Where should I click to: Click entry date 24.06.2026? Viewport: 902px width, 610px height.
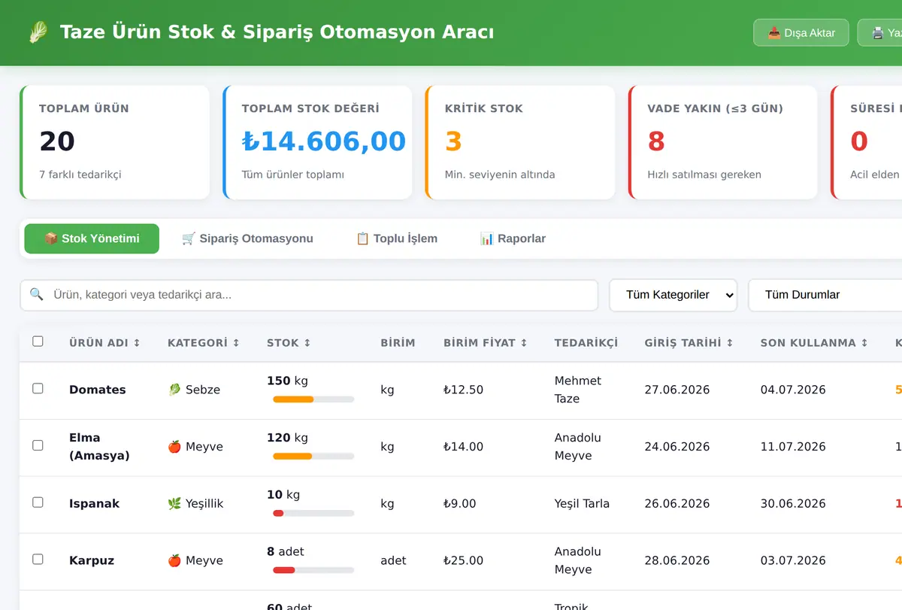(677, 447)
